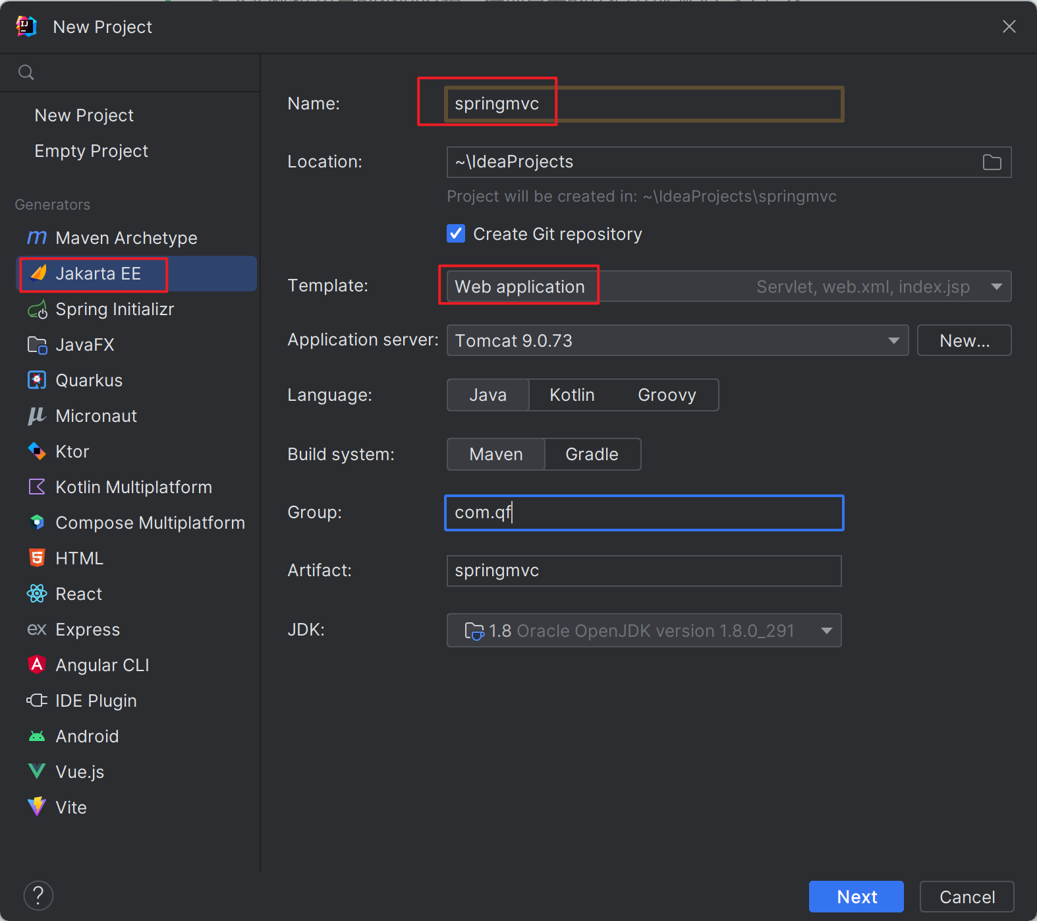
Task: Choose Gradle build system
Action: [592, 454]
